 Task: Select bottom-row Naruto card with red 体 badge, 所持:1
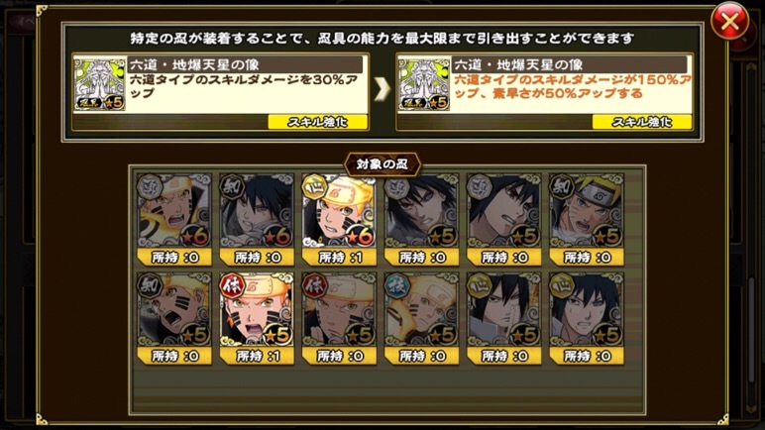257,318
